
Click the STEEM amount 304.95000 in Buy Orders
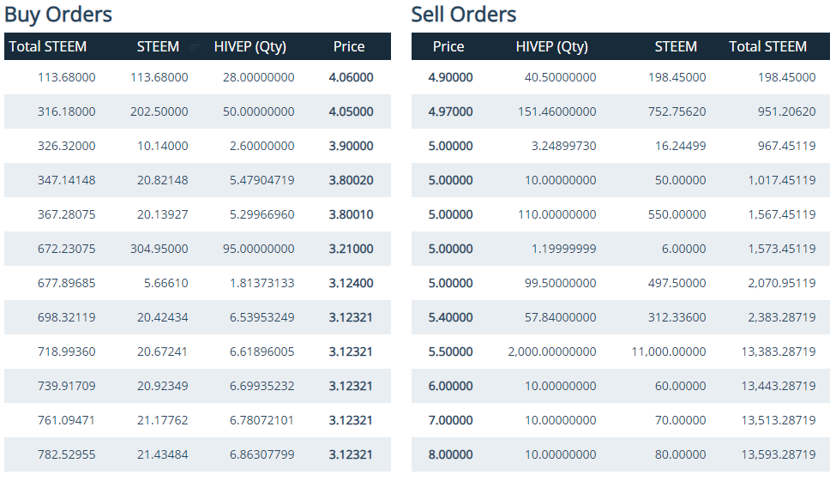click(159, 249)
